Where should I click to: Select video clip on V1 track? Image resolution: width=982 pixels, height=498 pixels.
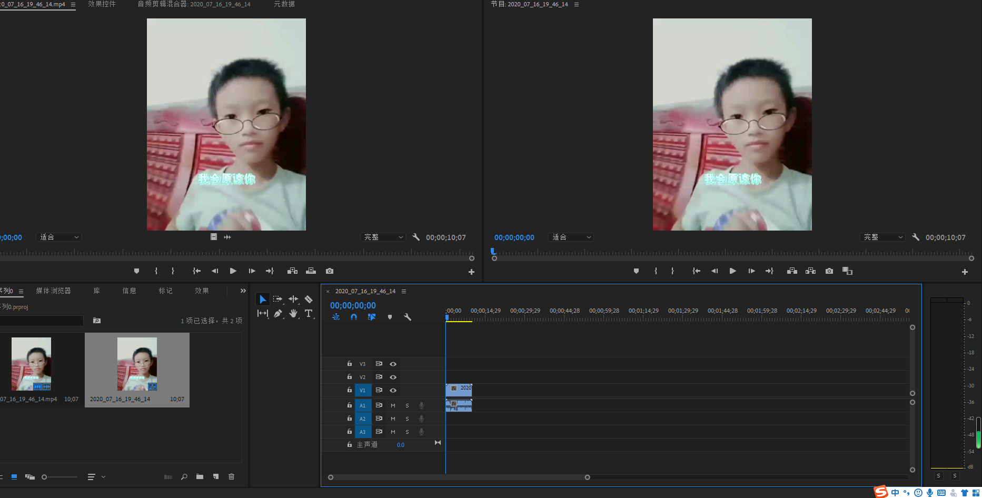[x=459, y=390]
